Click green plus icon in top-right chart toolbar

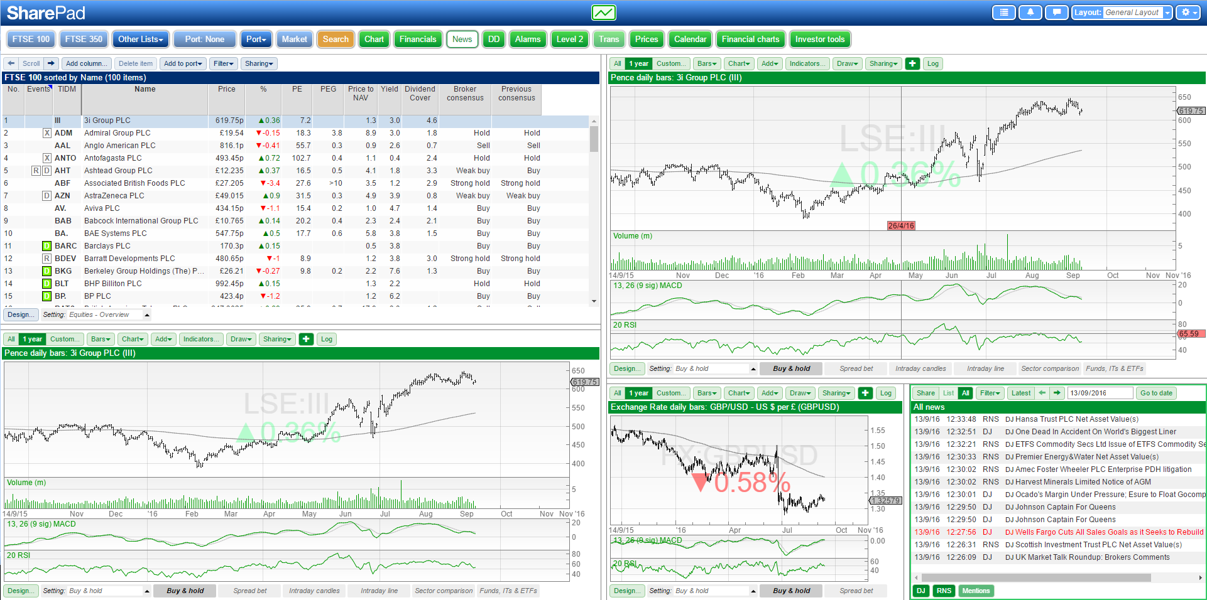913,63
